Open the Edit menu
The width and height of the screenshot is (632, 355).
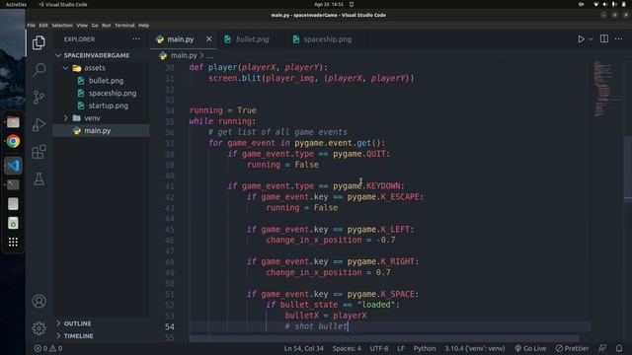[43, 25]
